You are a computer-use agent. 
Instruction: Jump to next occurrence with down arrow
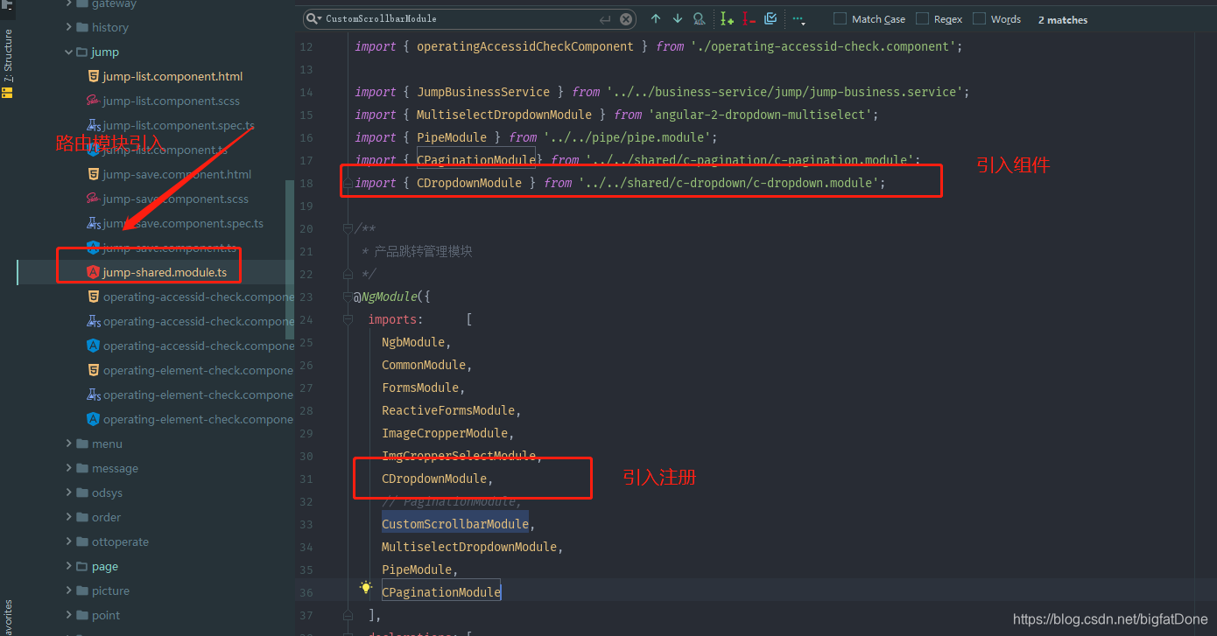[678, 18]
